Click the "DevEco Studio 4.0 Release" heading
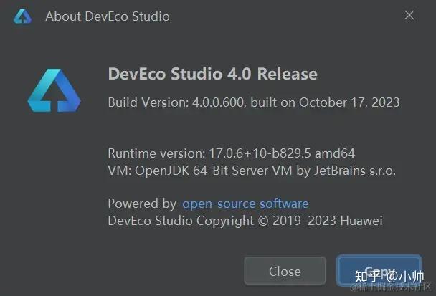The height and width of the screenshot is (296, 436). [x=212, y=74]
